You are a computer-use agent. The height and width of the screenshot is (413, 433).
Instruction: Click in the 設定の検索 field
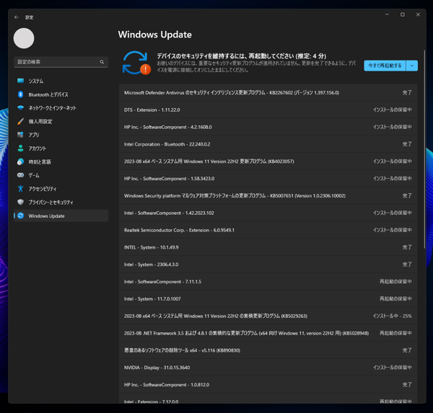pos(61,62)
